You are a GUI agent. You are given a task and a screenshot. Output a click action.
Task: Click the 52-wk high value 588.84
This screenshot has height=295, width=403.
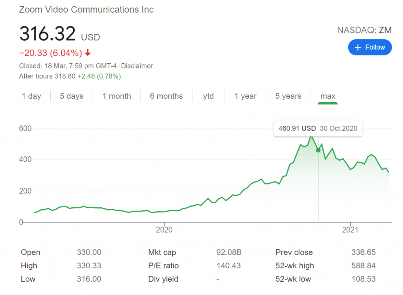pyautogui.click(x=363, y=266)
